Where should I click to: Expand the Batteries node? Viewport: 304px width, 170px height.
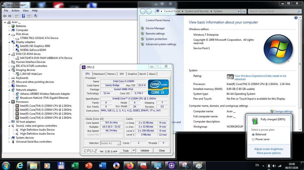click(x=9, y=26)
